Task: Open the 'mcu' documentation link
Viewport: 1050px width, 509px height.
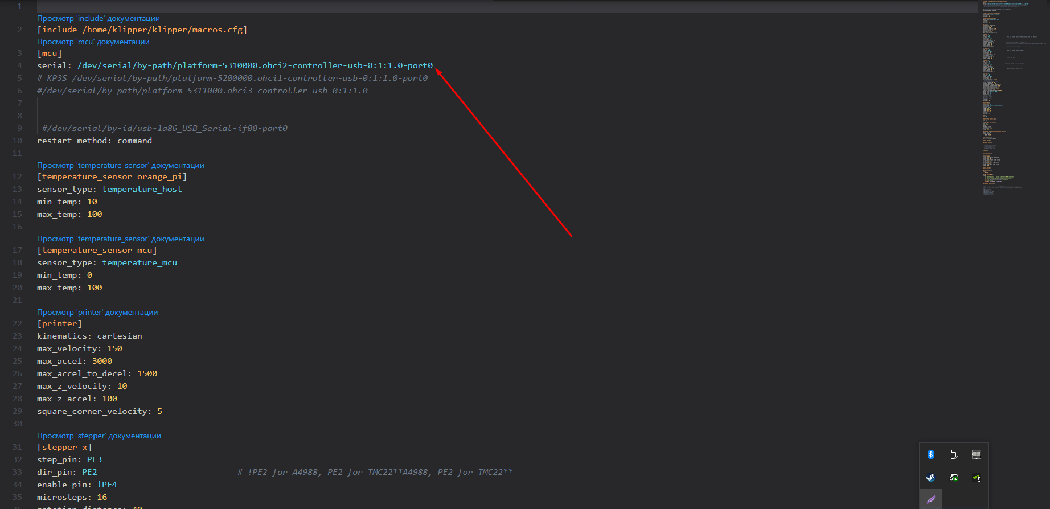Action: click(93, 42)
